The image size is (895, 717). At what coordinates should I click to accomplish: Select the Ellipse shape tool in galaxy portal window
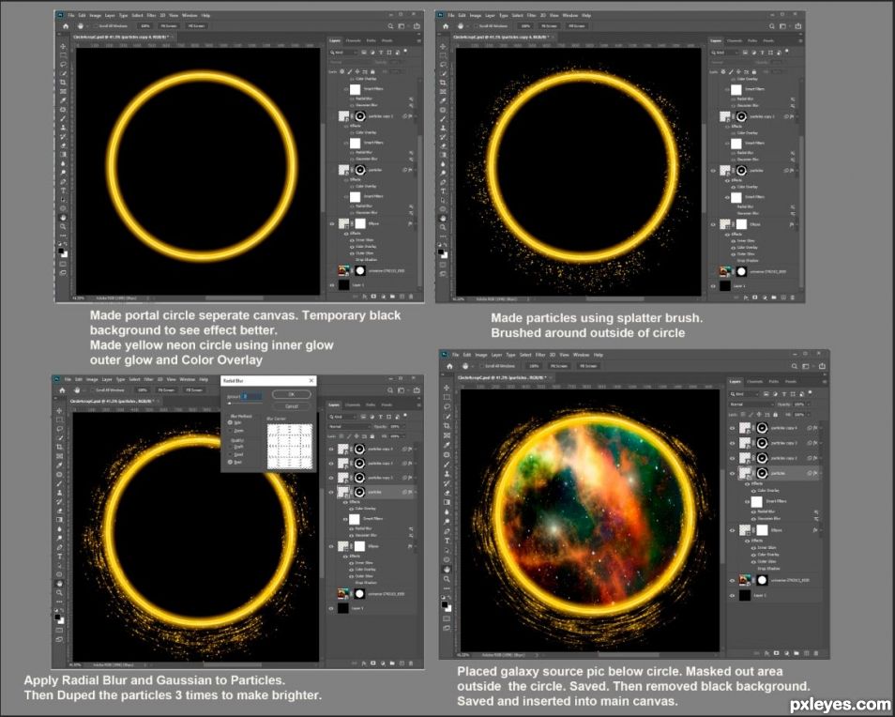447,559
